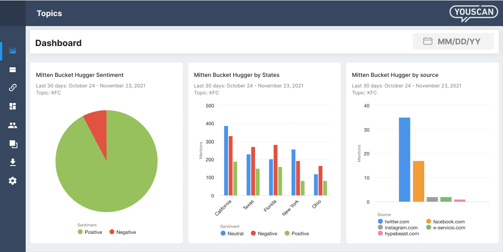Open the people/users sidebar icon
The width and height of the screenshot is (503, 252).
pyautogui.click(x=13, y=126)
